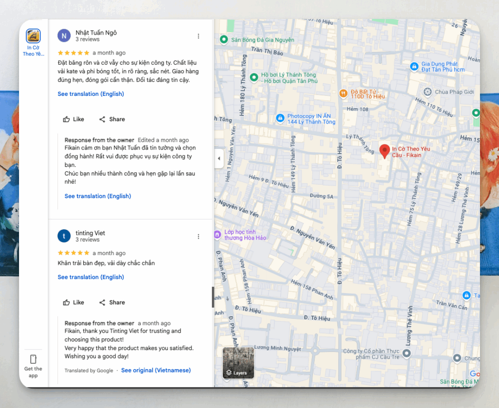
Task: Click the five-star rating on tinting Viet's review
Action: pyautogui.click(x=74, y=253)
